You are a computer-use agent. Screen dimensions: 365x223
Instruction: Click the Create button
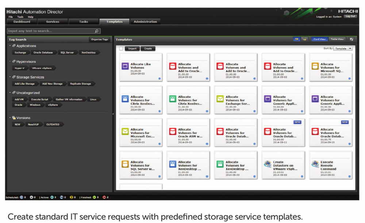[148, 48]
